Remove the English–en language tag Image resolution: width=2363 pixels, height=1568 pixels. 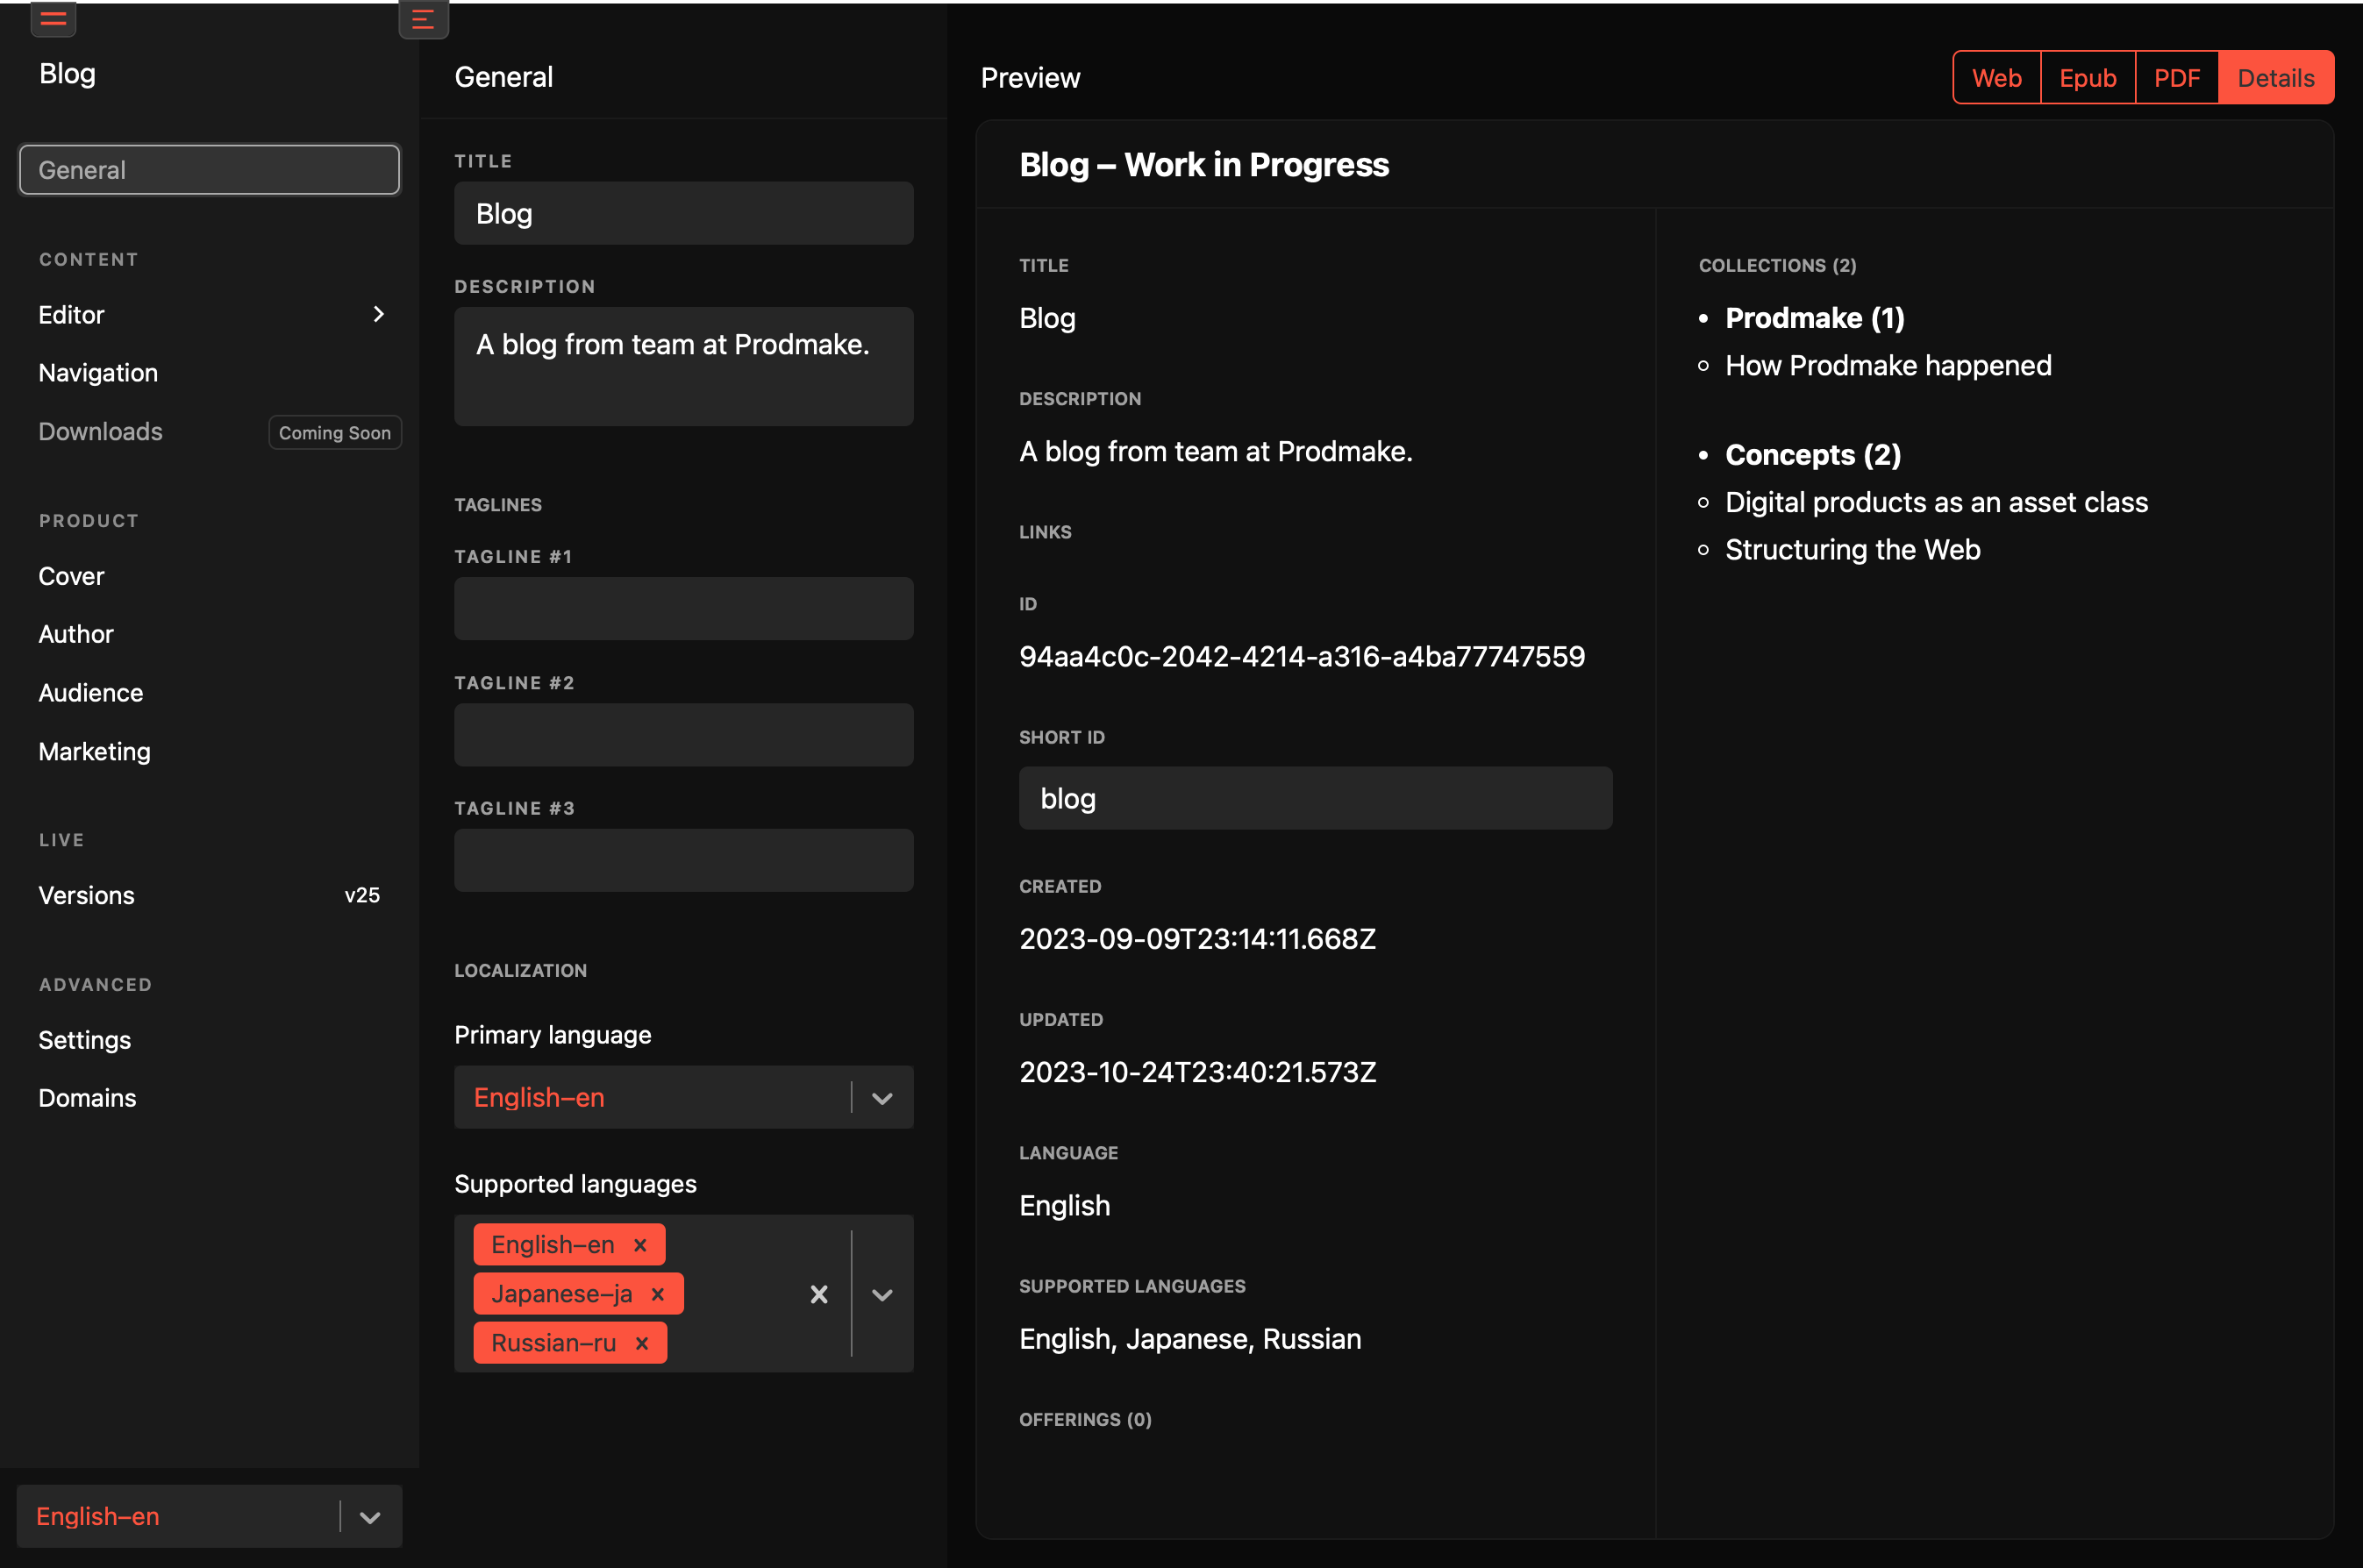click(x=640, y=1245)
